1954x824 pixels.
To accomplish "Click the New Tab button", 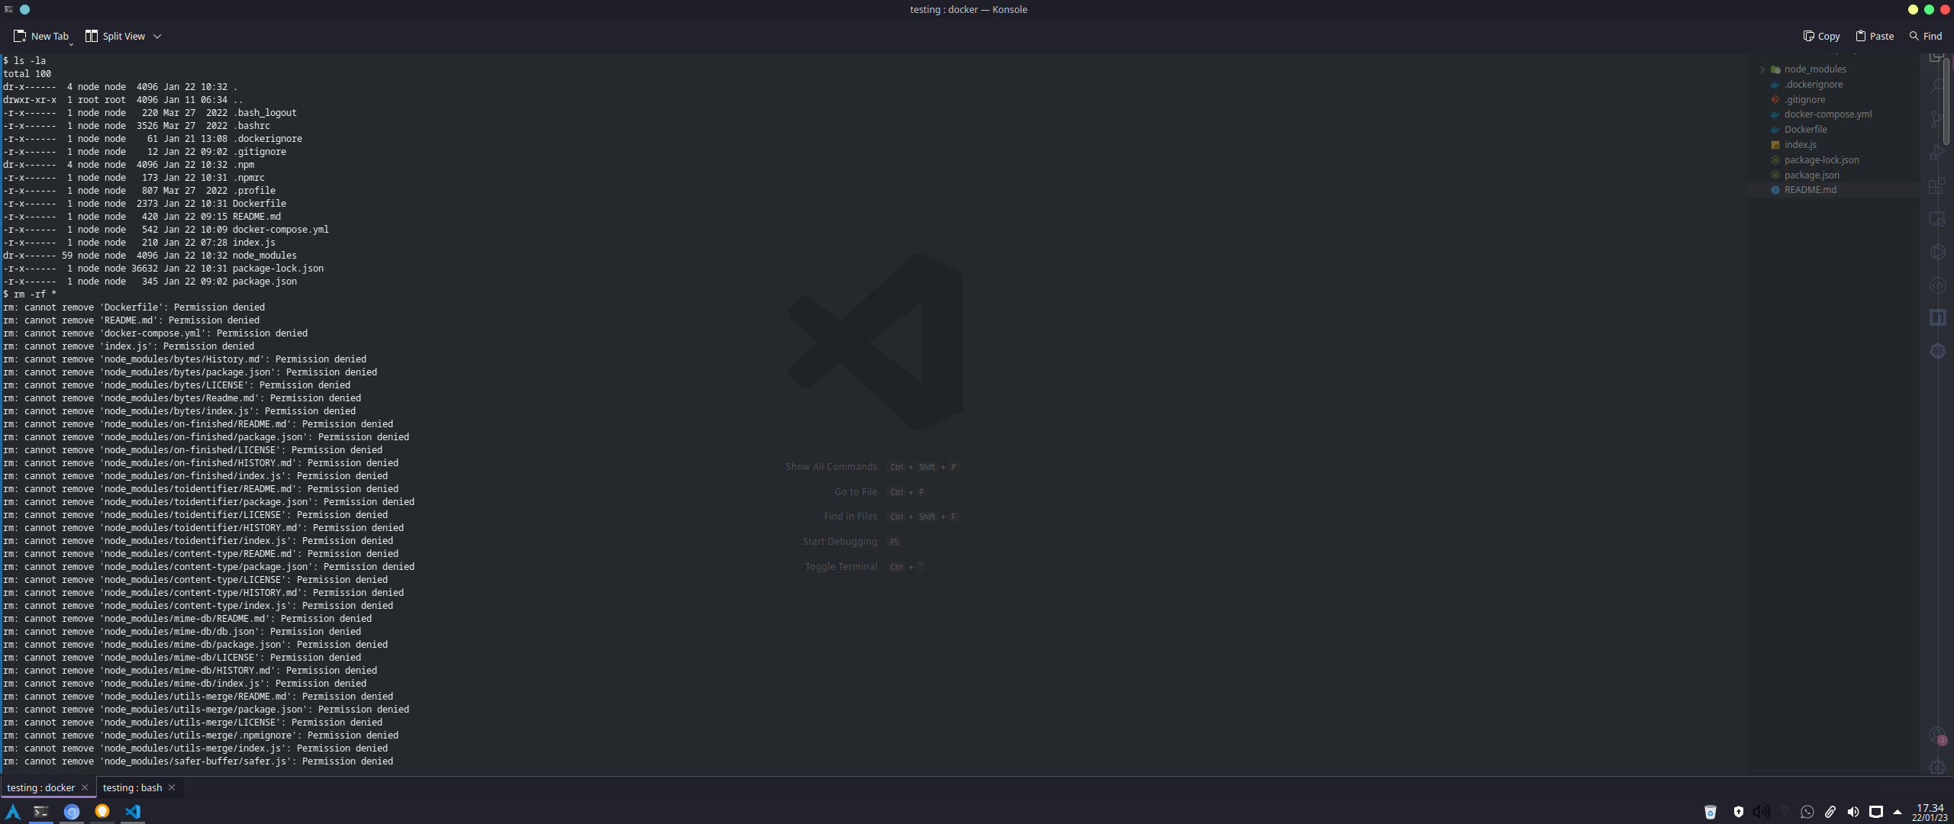I will click(x=40, y=36).
